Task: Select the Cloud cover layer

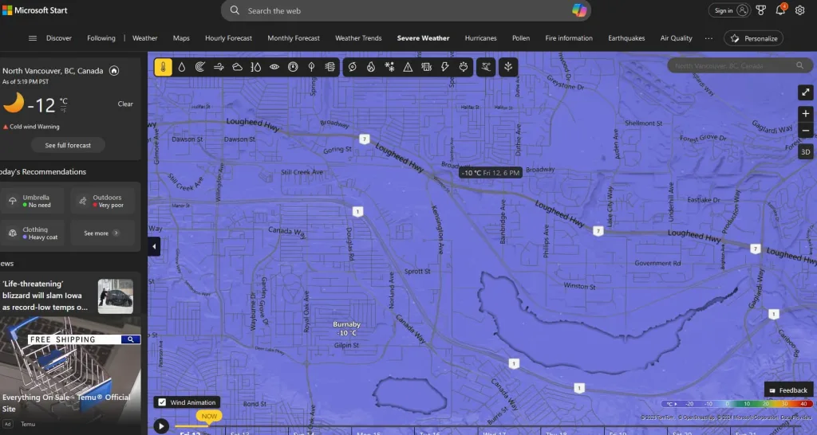Action: pos(237,68)
